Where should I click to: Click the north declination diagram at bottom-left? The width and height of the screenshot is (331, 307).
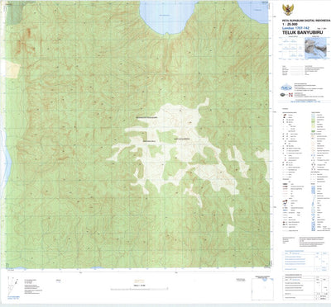pos(12,286)
